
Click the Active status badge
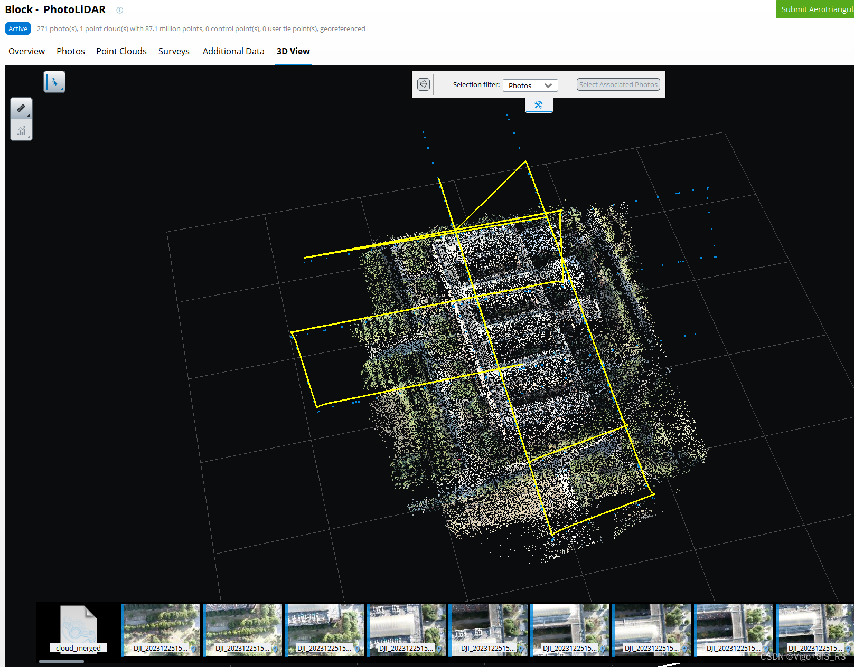tap(17, 28)
